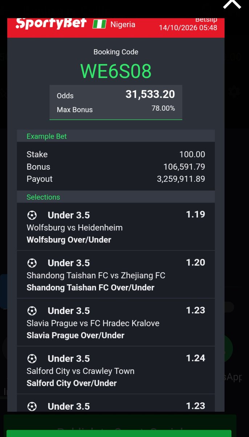Tap the total odds 31,533.20 value
This screenshot has width=249, height=437.
[150, 94]
